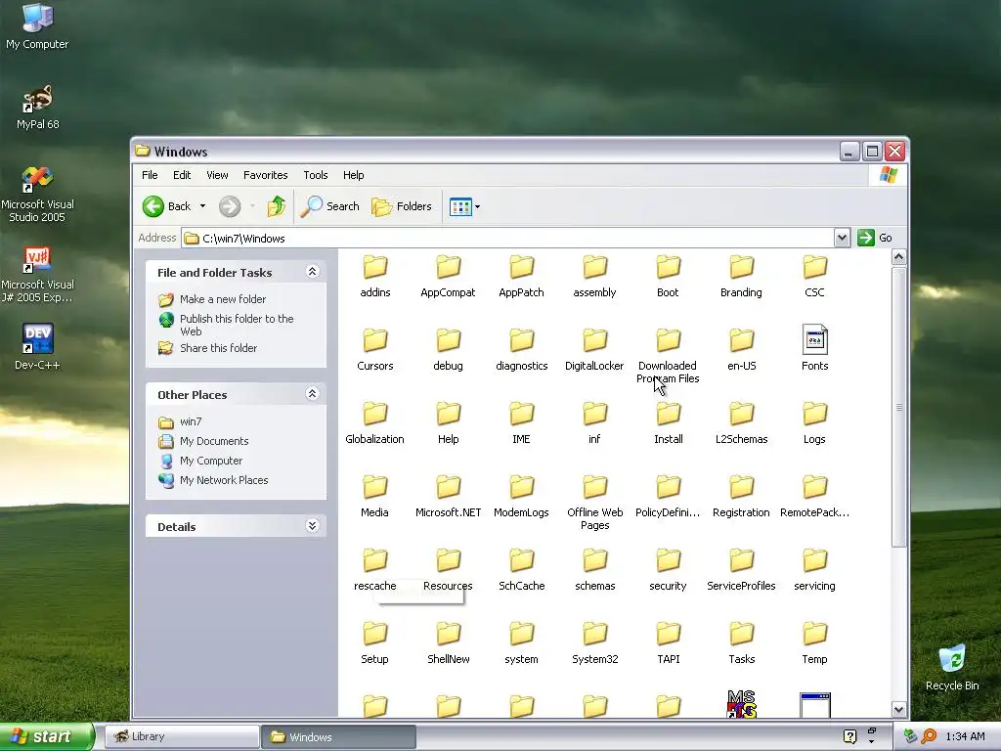Open the Back button history dropdown

click(202, 206)
